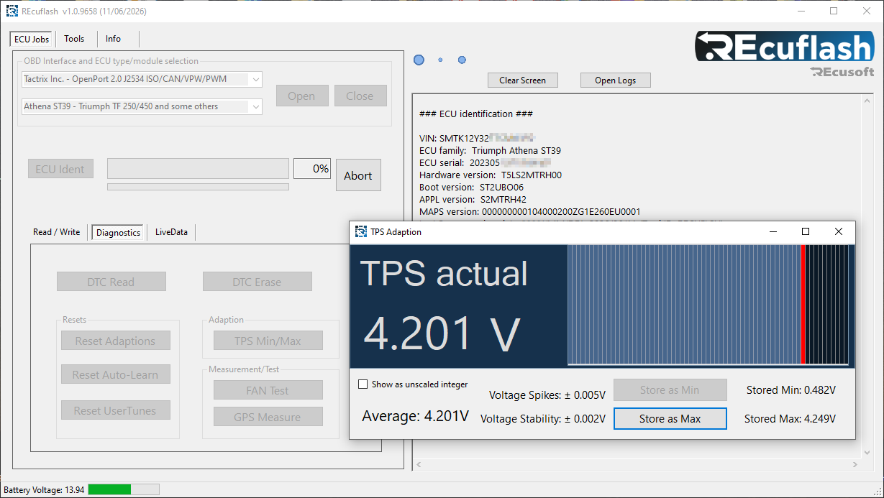Switch to the Read / Write tab
The image size is (884, 498).
[x=57, y=232]
